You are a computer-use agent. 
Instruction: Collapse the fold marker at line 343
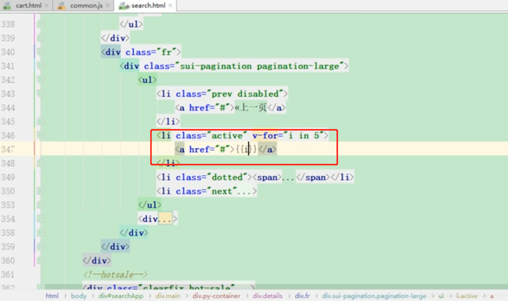(x=41, y=94)
